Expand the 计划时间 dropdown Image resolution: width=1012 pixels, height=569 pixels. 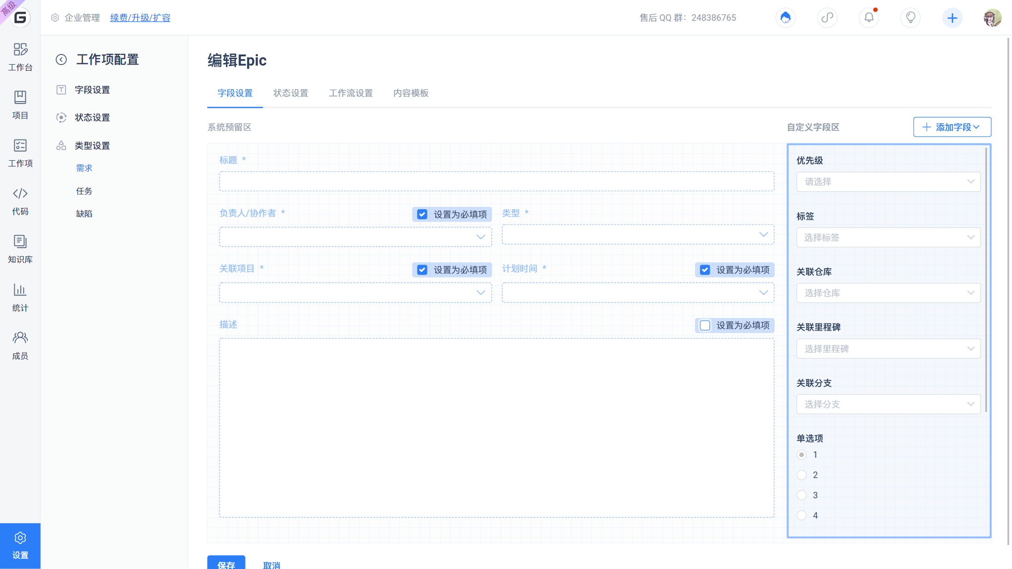tap(638, 293)
